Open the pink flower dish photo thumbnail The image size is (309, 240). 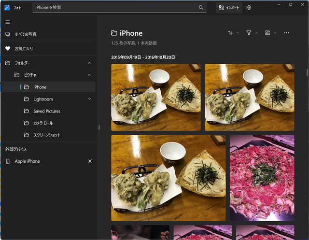(x=262, y=178)
